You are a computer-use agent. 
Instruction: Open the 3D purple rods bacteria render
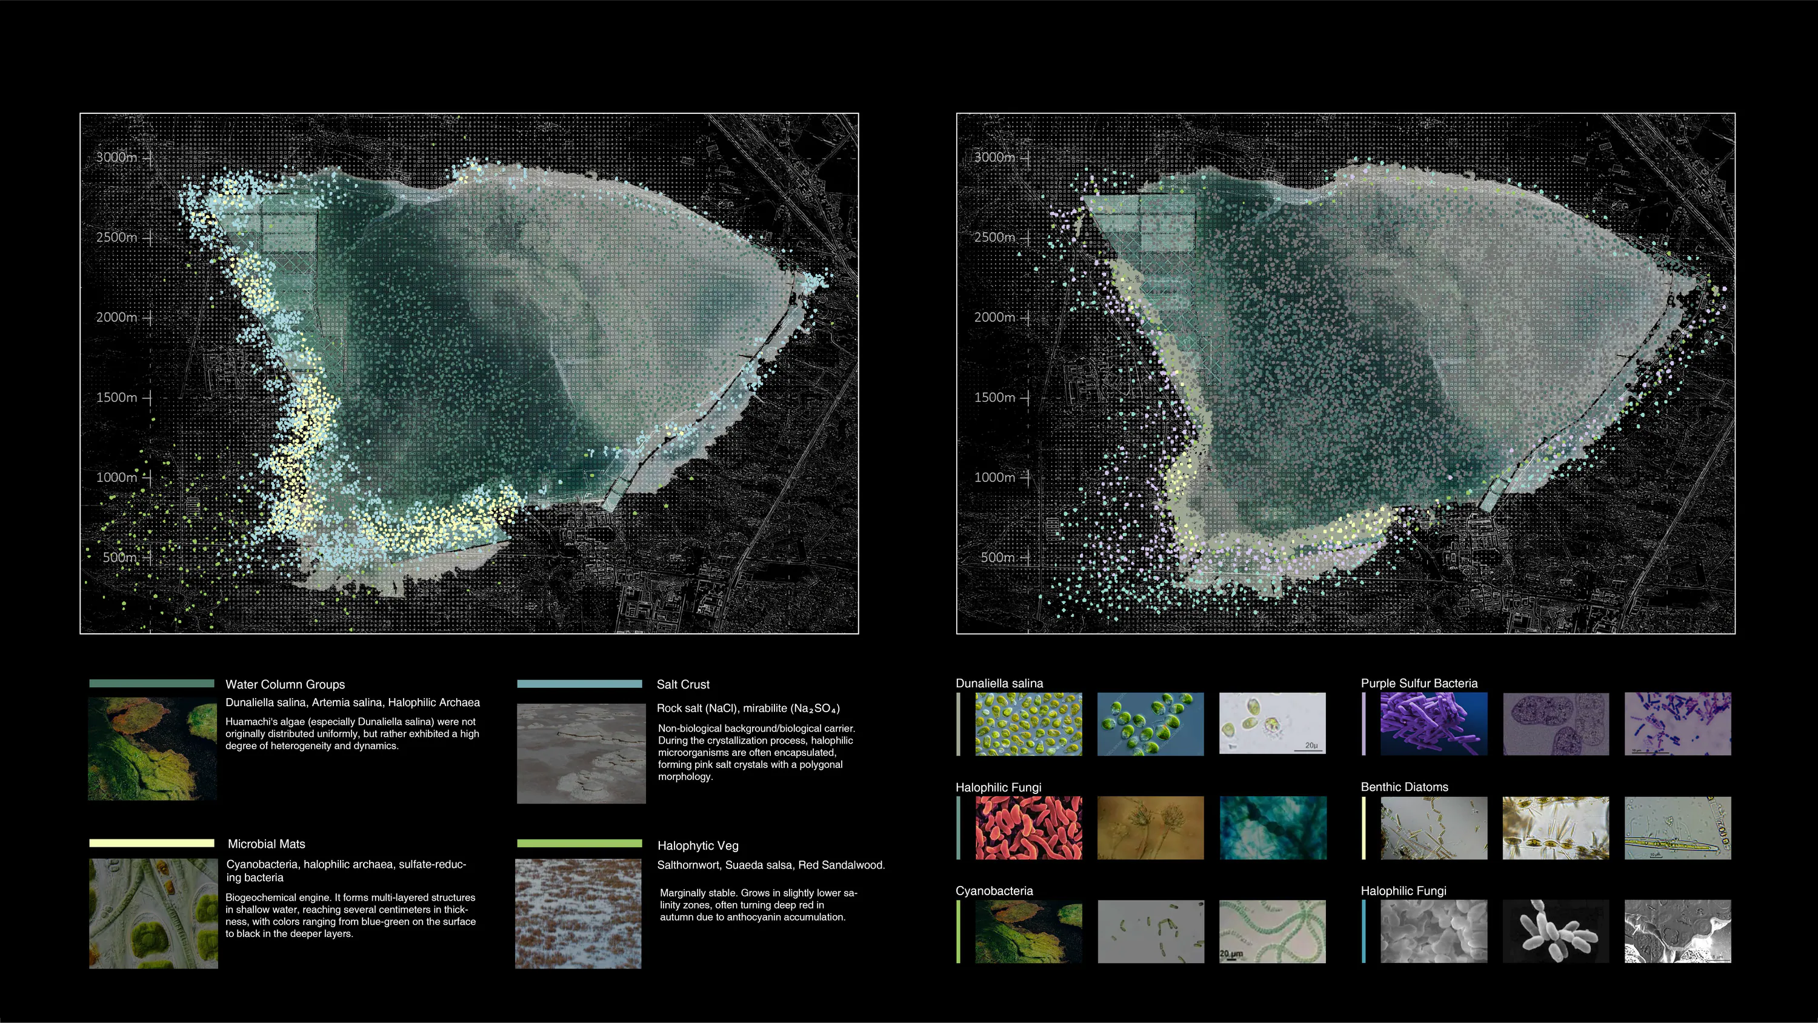(x=1433, y=724)
